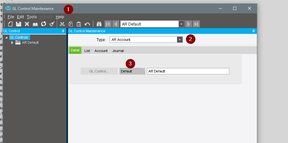Viewport: 288px width, 143px height.
Task: Switch to the List tab
Action: [x=87, y=51]
